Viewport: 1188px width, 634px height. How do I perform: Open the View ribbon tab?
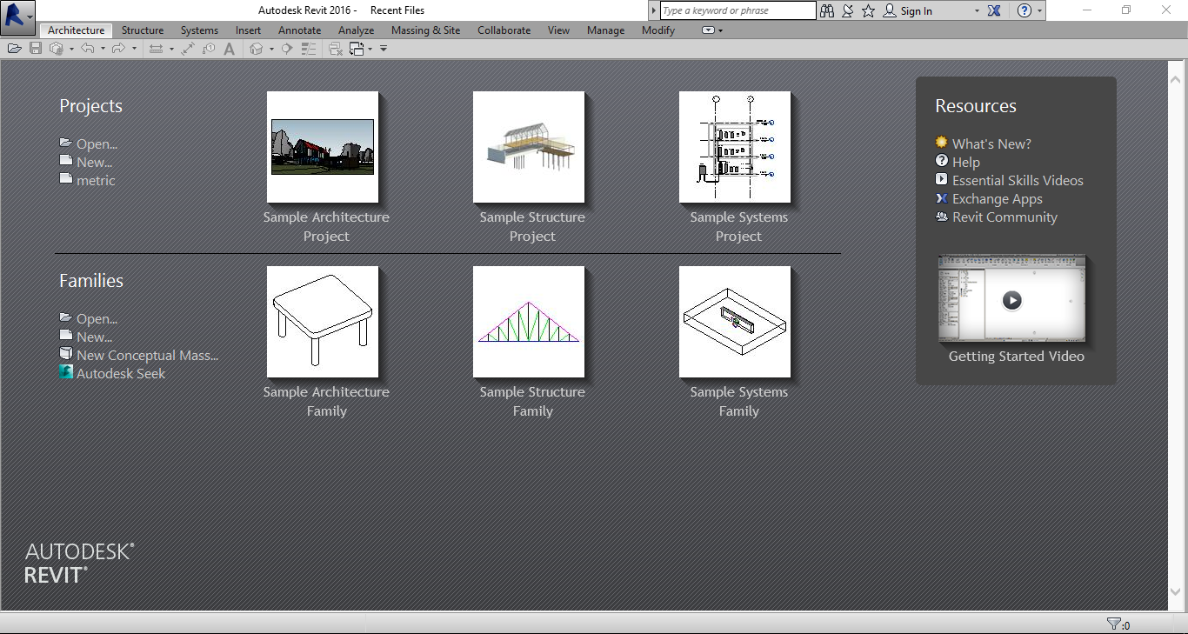coord(558,30)
